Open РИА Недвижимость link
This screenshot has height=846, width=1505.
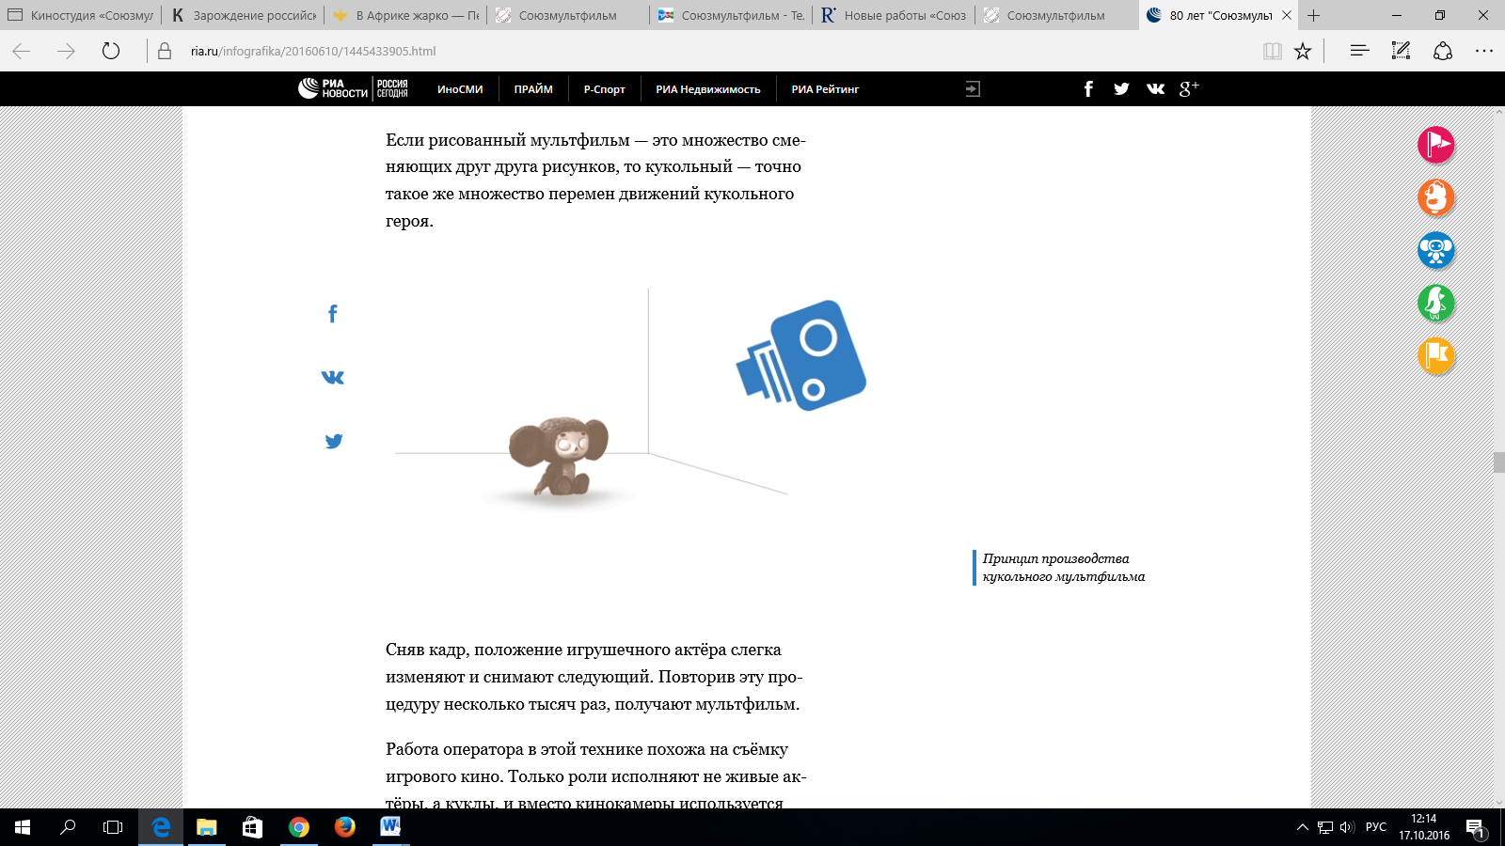click(708, 89)
